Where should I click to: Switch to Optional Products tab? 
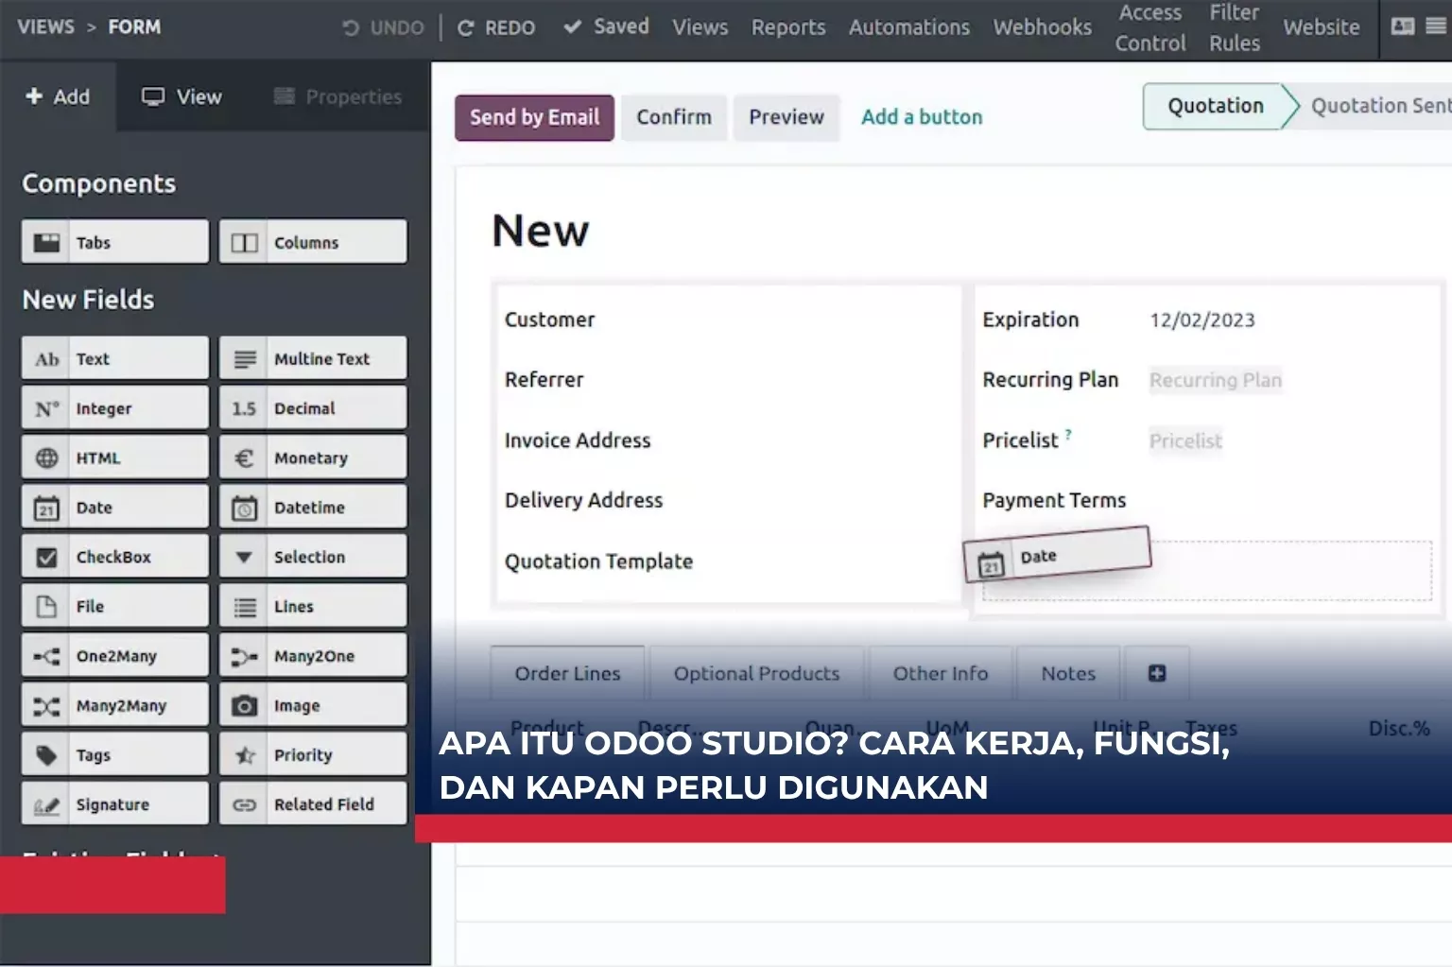pyautogui.click(x=756, y=673)
